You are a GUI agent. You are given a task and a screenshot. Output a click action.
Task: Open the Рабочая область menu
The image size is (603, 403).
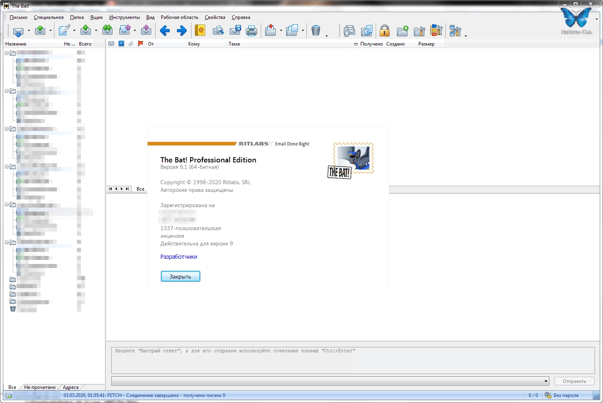coord(179,17)
